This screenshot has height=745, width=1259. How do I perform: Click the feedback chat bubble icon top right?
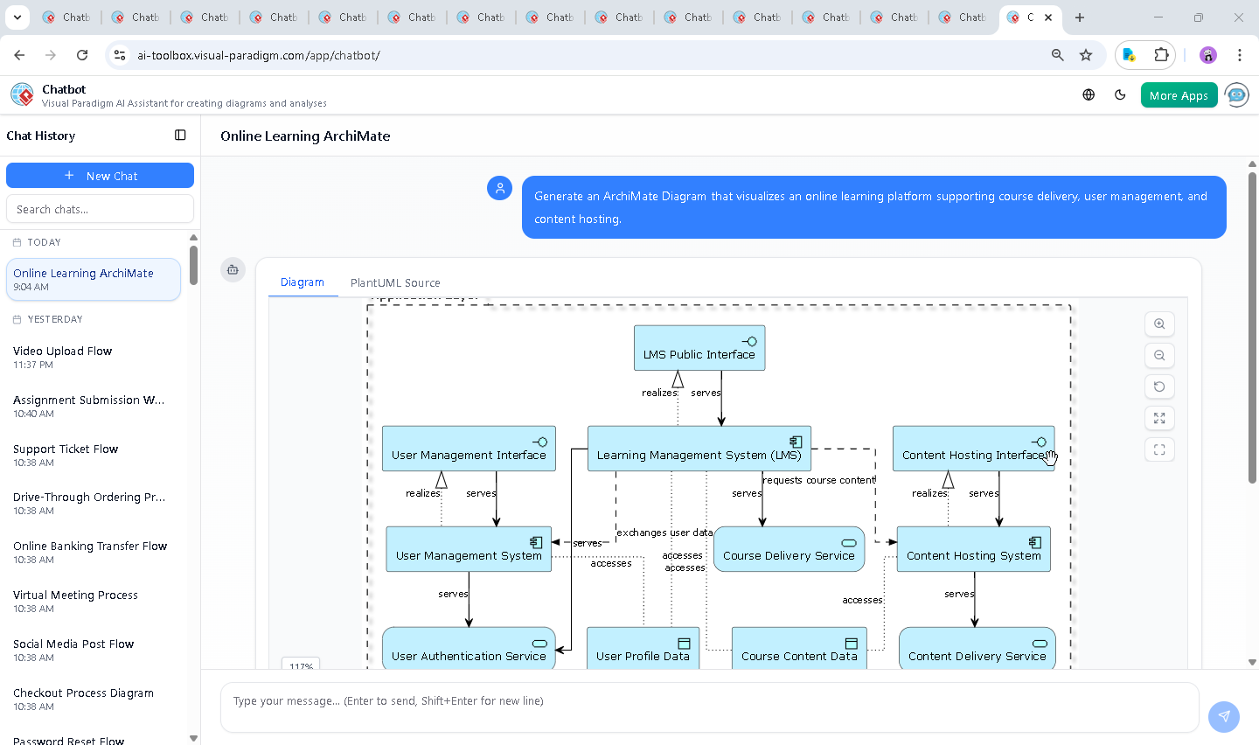pos(1236,94)
